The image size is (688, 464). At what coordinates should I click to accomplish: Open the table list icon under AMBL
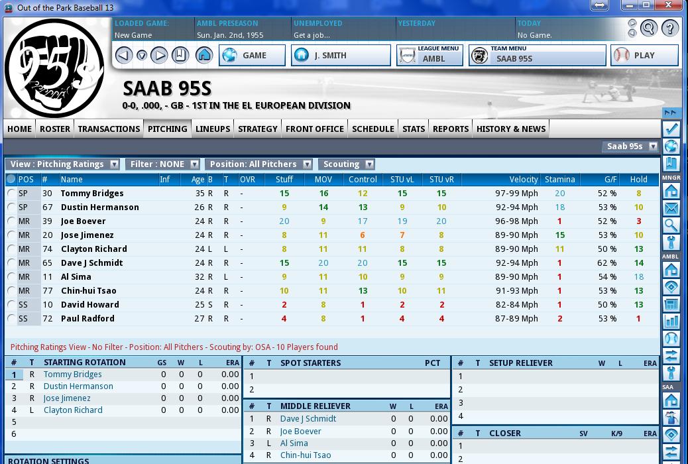[x=671, y=304]
